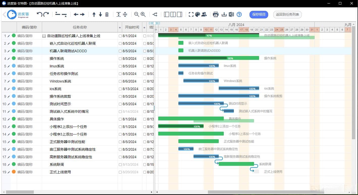Click the 系统联调 green Gantt bar
This screenshot has height=195, width=358.
(x=236, y=164)
